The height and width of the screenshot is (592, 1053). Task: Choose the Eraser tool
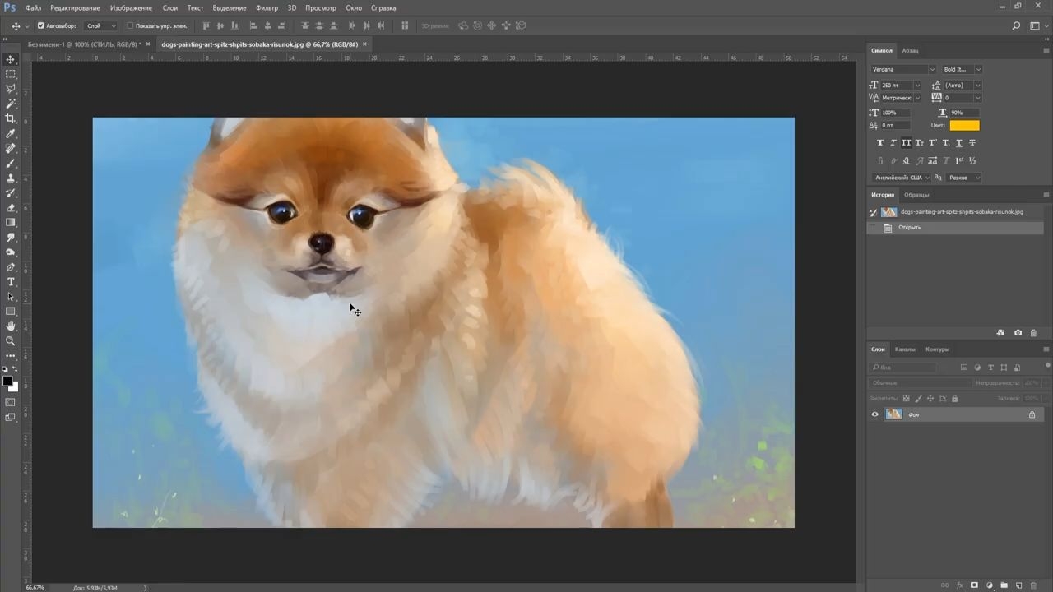[11, 207]
